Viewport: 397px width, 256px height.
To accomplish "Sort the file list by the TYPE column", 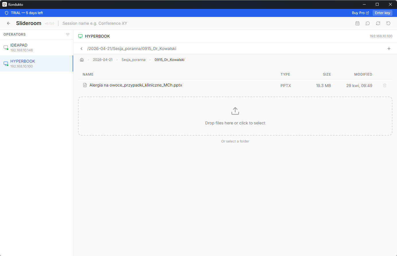I will (x=285, y=74).
